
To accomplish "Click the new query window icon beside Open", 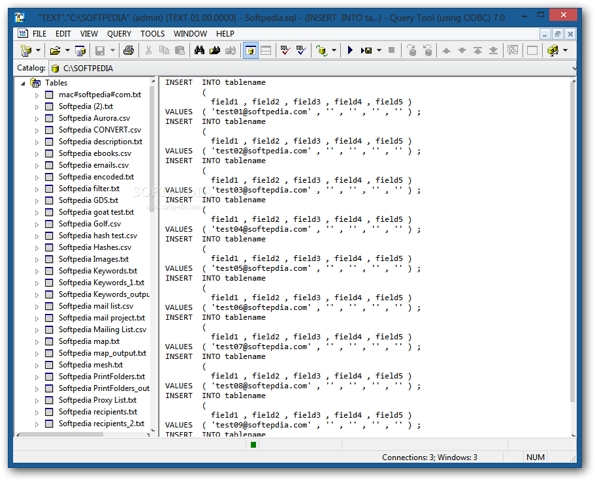I will coord(80,50).
